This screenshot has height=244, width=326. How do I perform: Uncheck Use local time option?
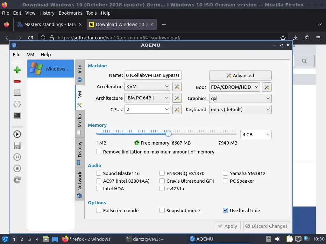coord(225,210)
